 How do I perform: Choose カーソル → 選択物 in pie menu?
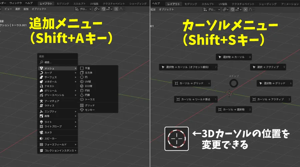(234, 109)
